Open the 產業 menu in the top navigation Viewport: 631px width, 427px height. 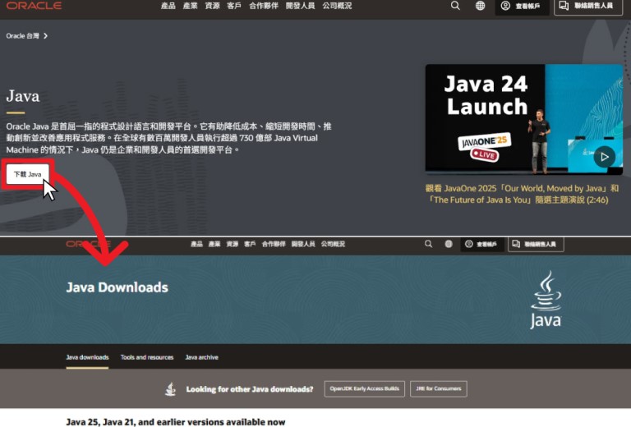tap(190, 6)
